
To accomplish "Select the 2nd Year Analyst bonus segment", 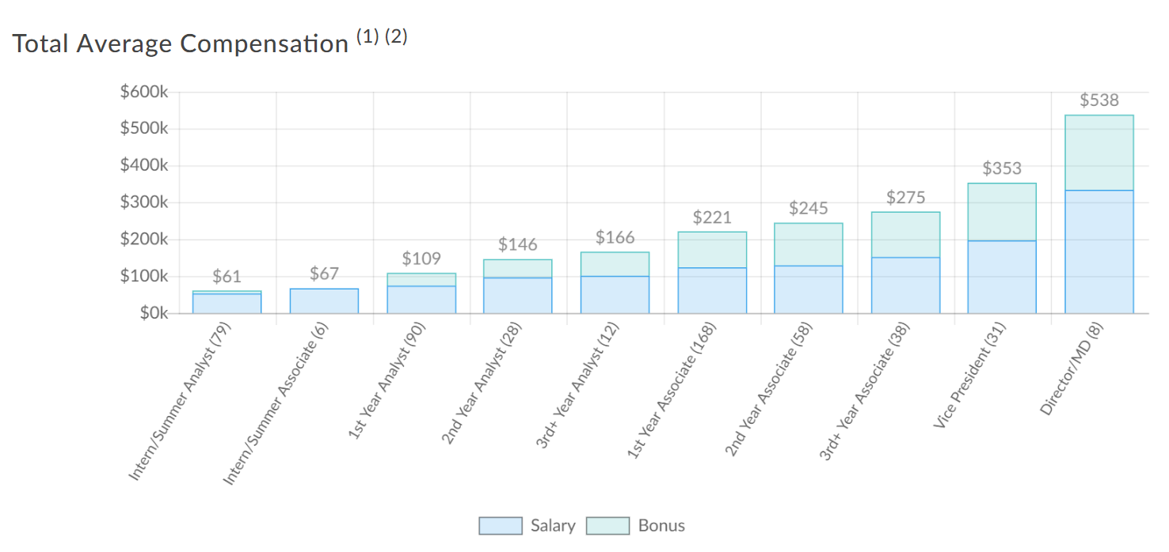I will pyautogui.click(x=518, y=268).
